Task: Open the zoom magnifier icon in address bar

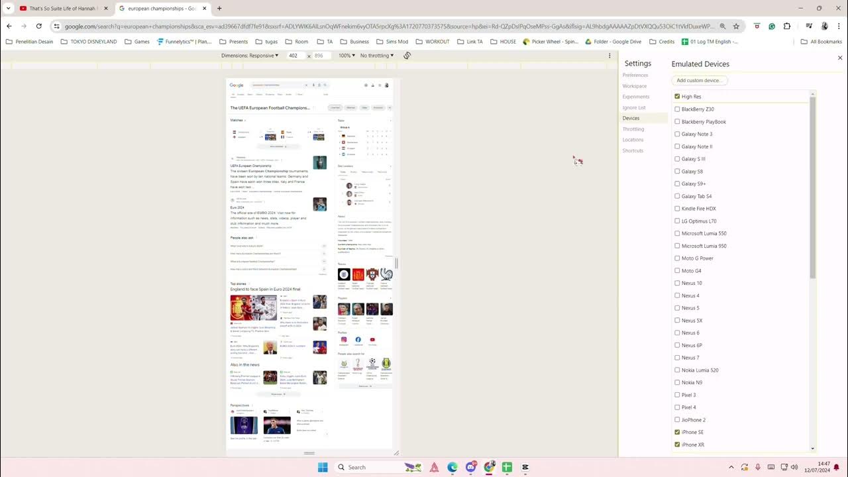Action: (723, 26)
